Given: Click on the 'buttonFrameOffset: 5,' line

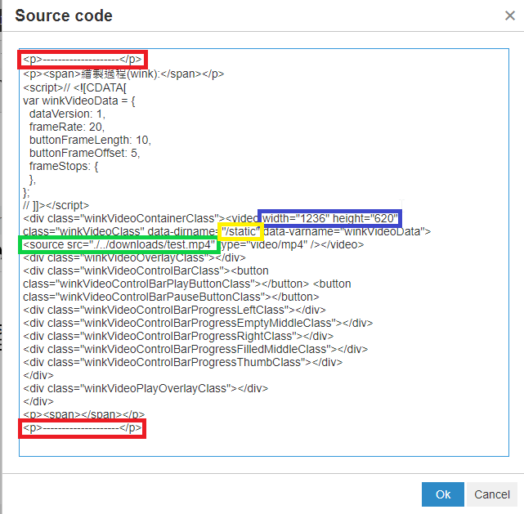Looking at the screenshot, I should coord(84,153).
